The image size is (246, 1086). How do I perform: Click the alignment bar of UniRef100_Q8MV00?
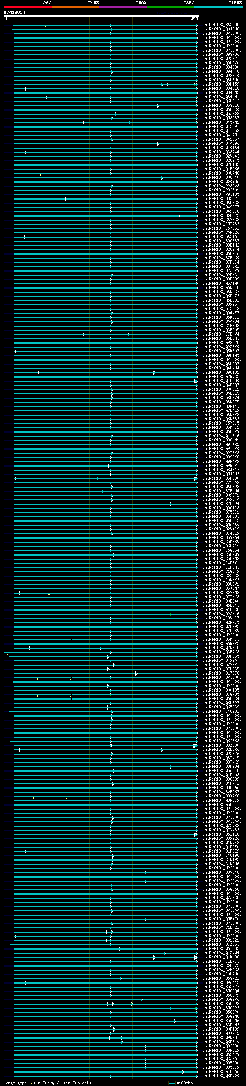point(106,1076)
